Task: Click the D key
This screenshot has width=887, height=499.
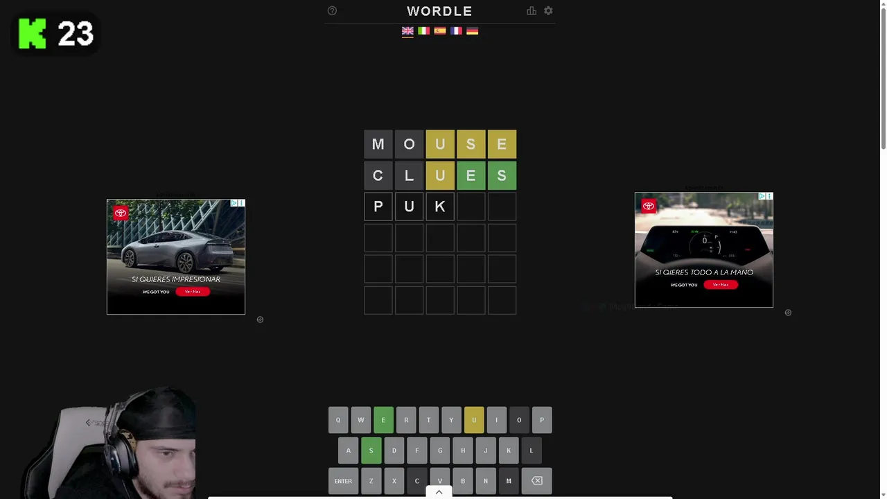Action: click(x=394, y=450)
